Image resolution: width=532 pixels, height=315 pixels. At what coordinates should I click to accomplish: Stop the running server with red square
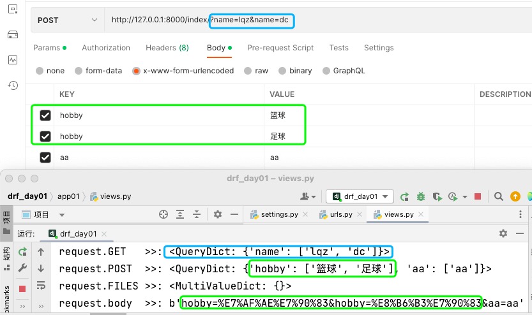tap(477, 196)
